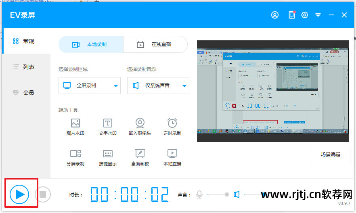356x213 pixels.
Task: Open the 定时录制 tool
Action: [172, 127]
